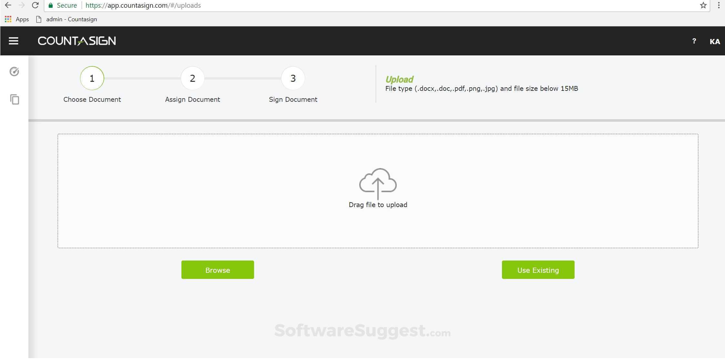This screenshot has height=362, width=725.
Task: Select step 2 Assign Document
Action: [192, 78]
